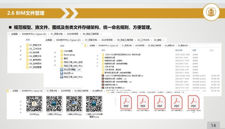Click 02_工作文件 in middle window address bar
This screenshot has height=129, width=225.
click(143, 40)
